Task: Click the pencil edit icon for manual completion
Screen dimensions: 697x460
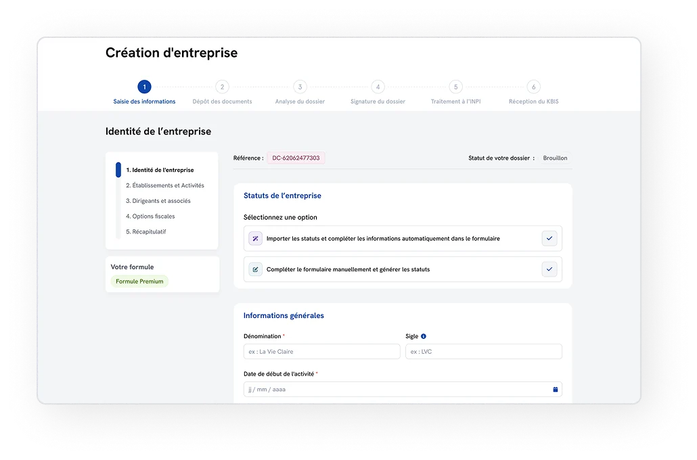Action: tap(255, 269)
